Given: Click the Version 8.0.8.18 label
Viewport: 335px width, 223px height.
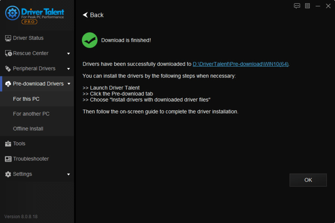Looking at the screenshot, I should click(x=21, y=217).
